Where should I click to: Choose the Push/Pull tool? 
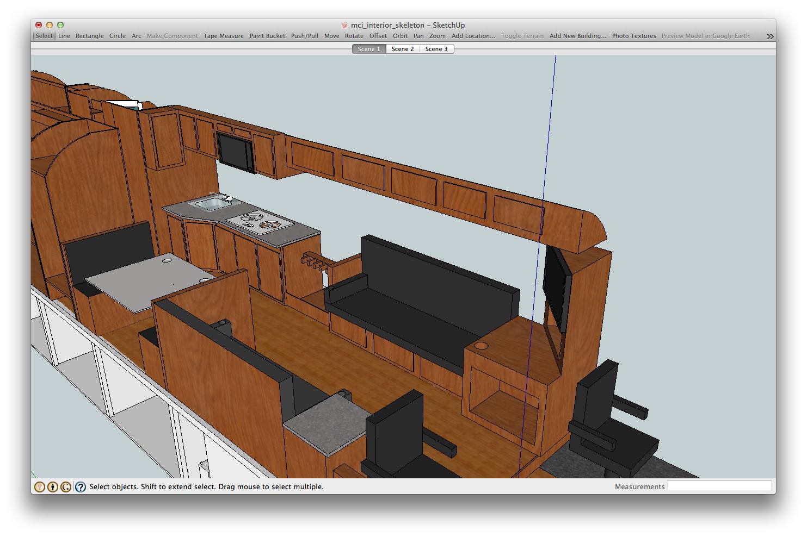point(305,36)
